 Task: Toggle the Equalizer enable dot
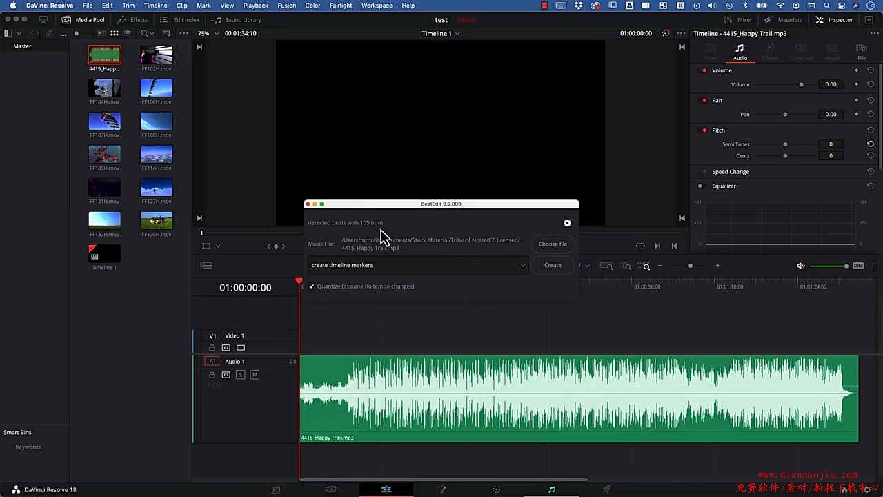point(700,186)
